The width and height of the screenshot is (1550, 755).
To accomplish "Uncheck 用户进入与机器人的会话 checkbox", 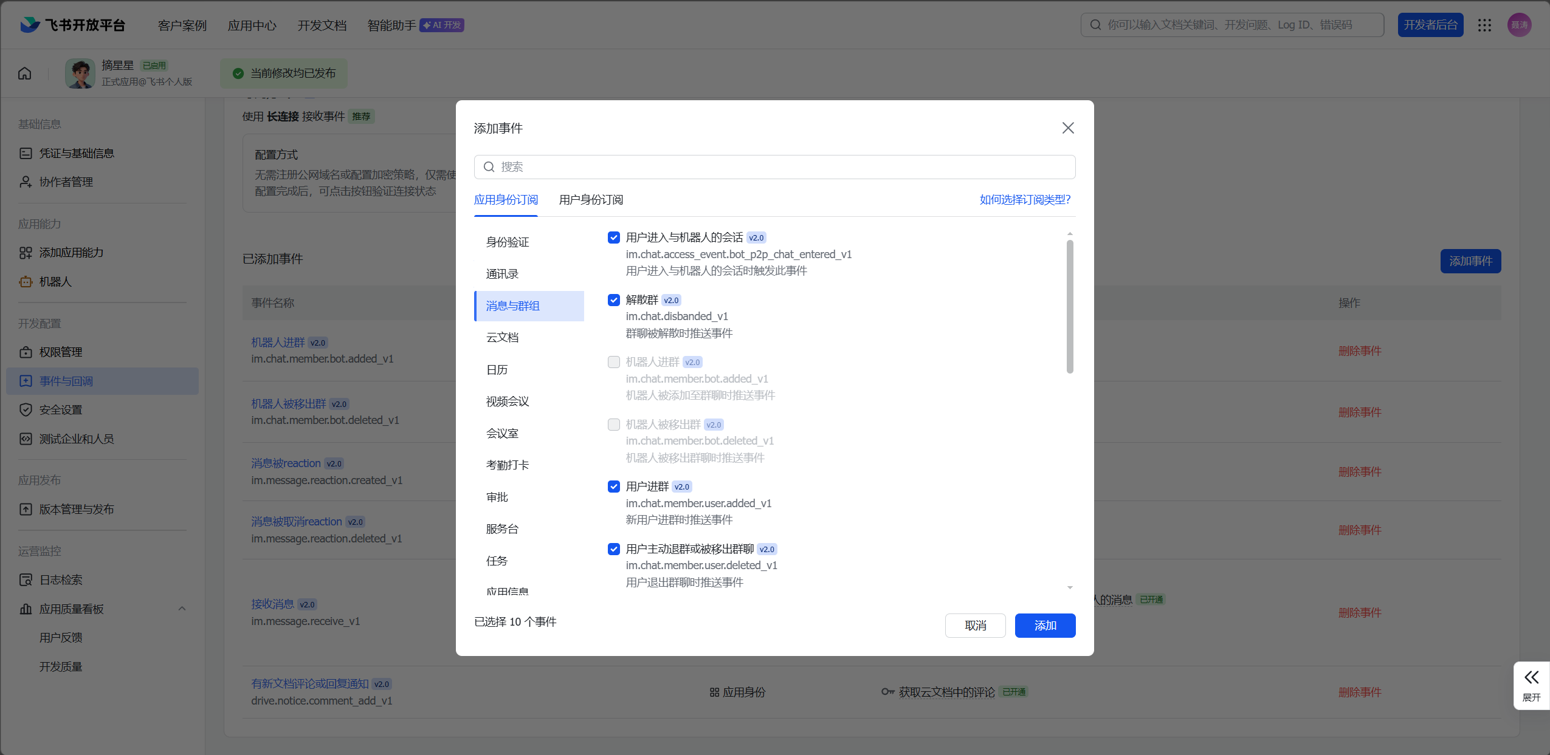I will pos(614,237).
